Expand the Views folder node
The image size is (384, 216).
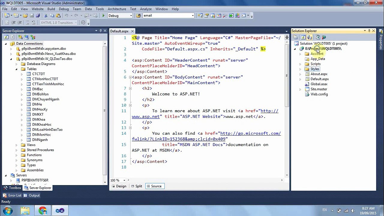point(16,145)
